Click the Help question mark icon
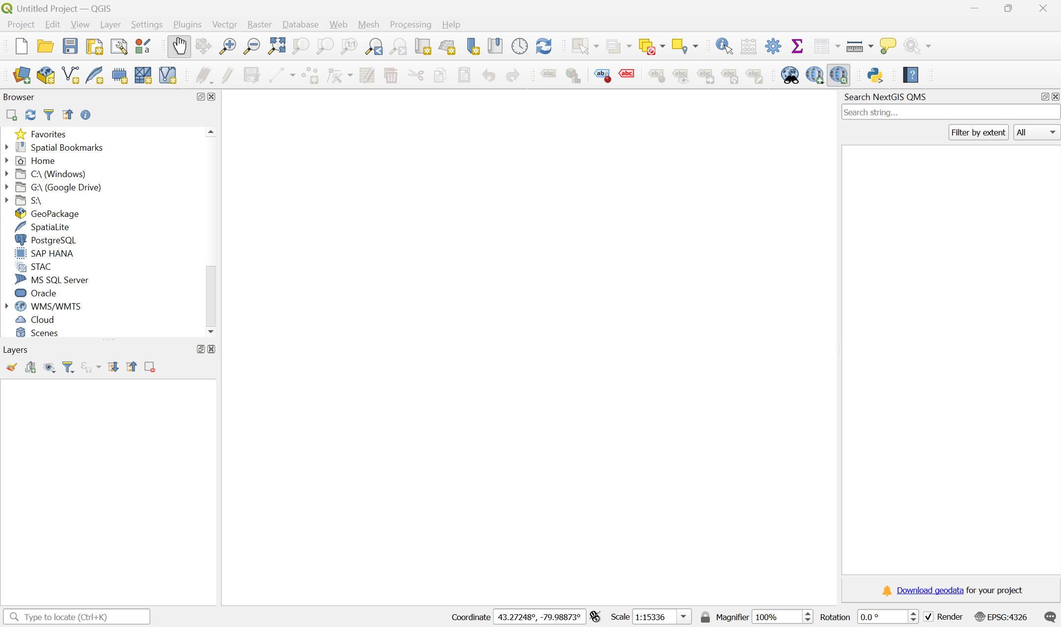This screenshot has height=627, width=1061. click(x=911, y=75)
